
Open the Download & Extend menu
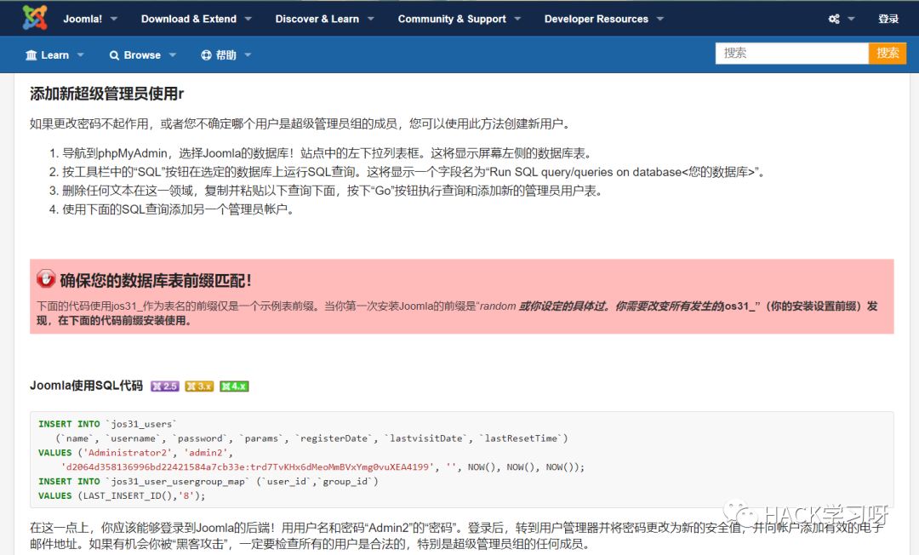[189, 19]
